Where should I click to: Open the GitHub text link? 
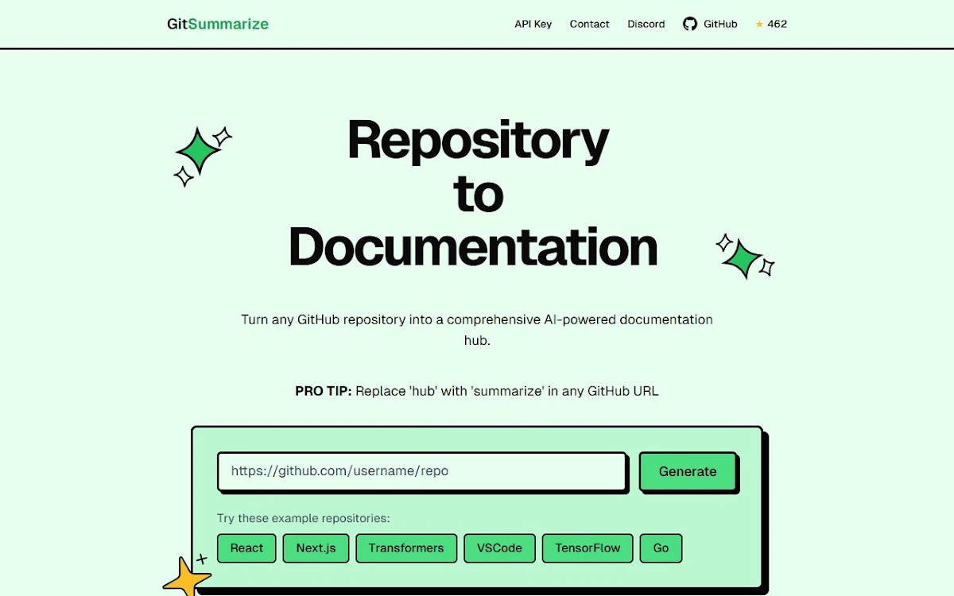720,24
